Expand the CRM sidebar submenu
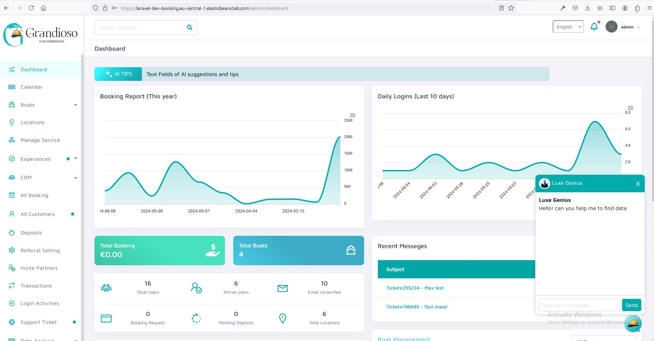 [x=75, y=178]
